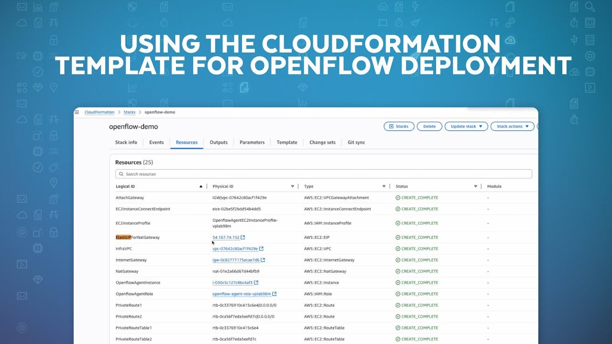Click external link icon next to i-030c5c127c8bc4af3
Screen dimensions: 612x344
pyautogui.click(x=255, y=282)
